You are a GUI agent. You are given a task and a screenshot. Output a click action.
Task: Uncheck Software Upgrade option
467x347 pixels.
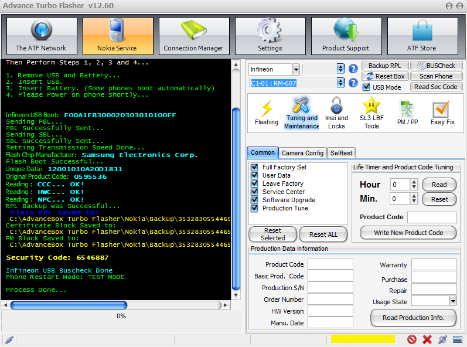(x=254, y=200)
